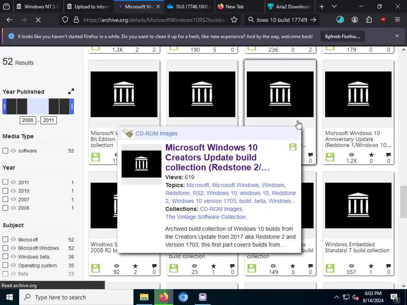Check the Microsoft subject checkbox
Image resolution: width=407 pixels, height=305 pixels.
click(5, 239)
